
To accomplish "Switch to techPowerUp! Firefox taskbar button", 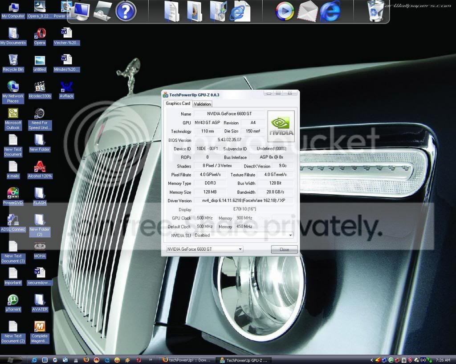I will coord(186,360).
